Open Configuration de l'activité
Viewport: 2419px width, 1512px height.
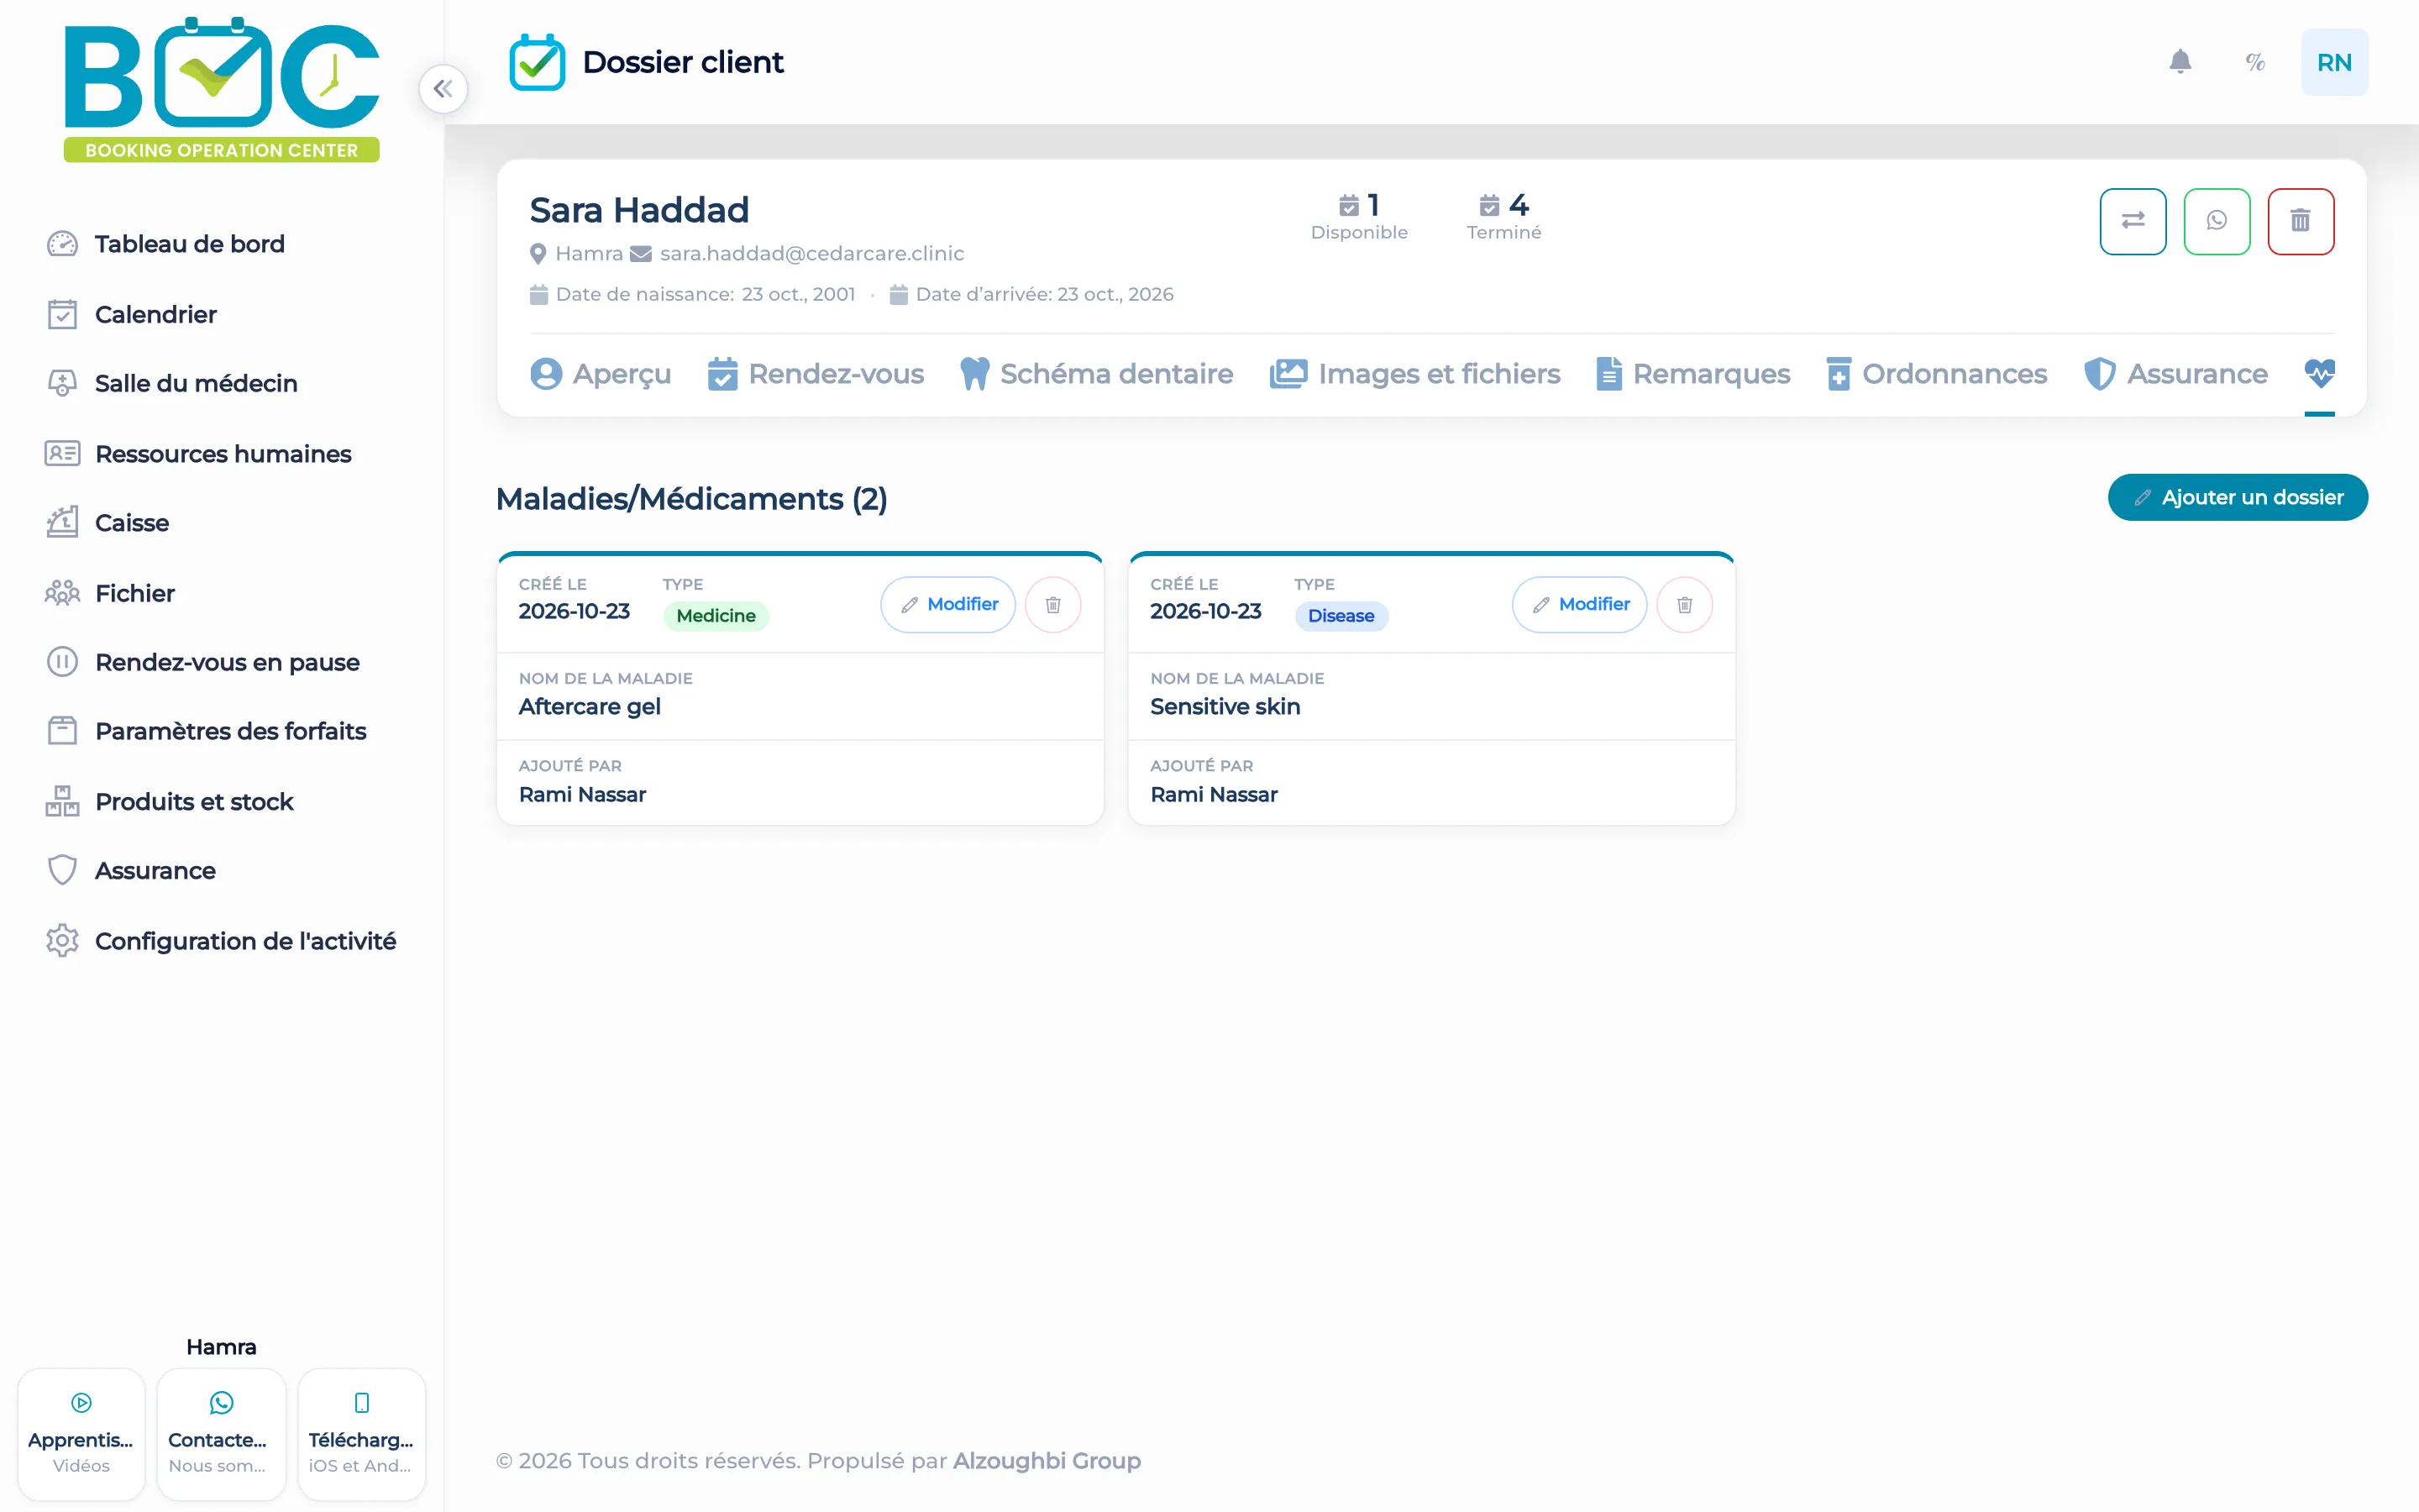coord(221,941)
